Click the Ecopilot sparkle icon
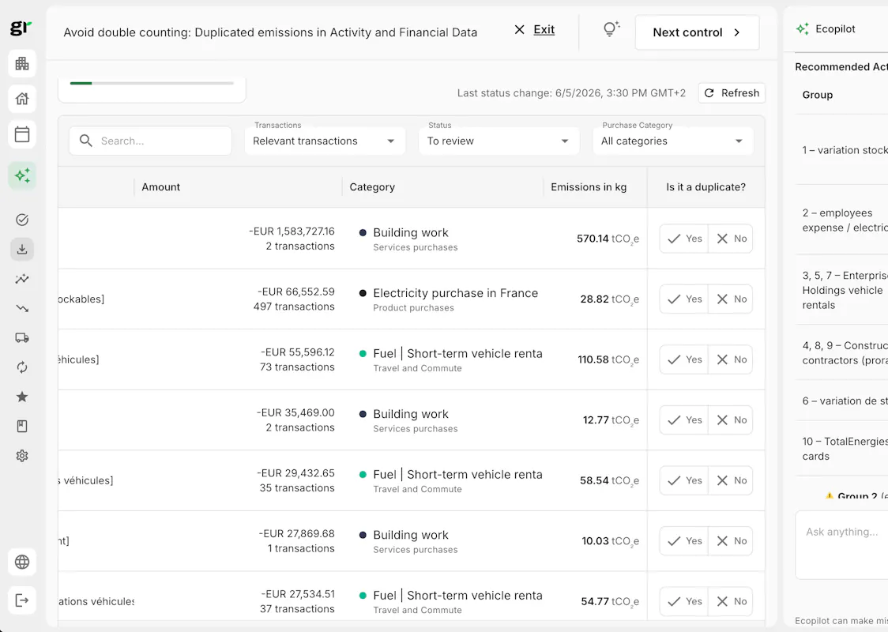The width and height of the screenshot is (888, 632). [x=803, y=29]
